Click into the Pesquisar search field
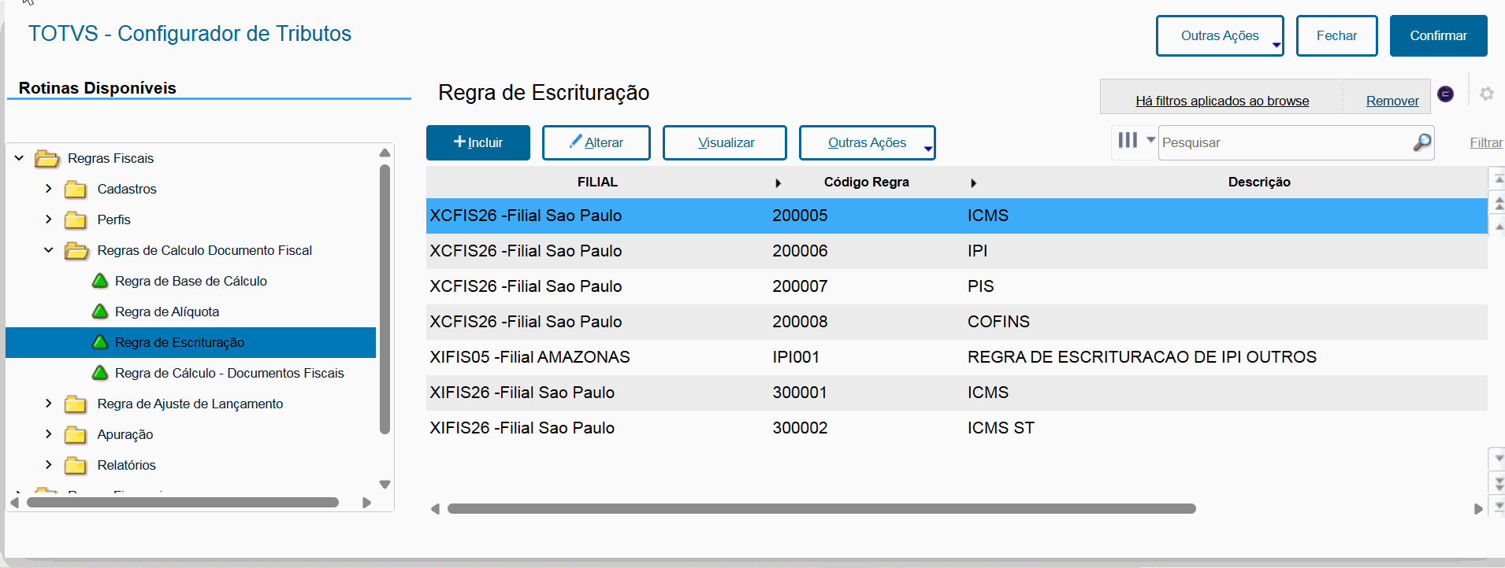Image resolution: width=1505 pixels, height=568 pixels. tap(1284, 142)
